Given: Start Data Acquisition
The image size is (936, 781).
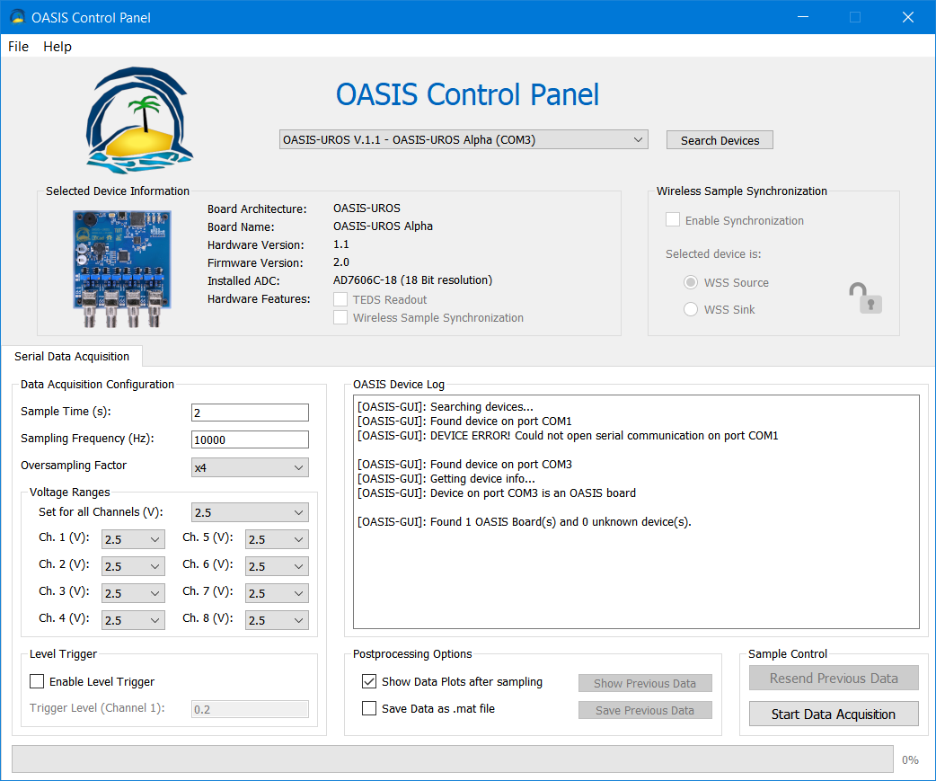Looking at the screenshot, I should [x=834, y=713].
